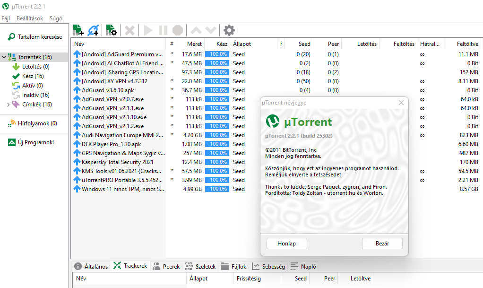
Task: Click the Inaktív grey arrows icon
Action: [x=16, y=95]
